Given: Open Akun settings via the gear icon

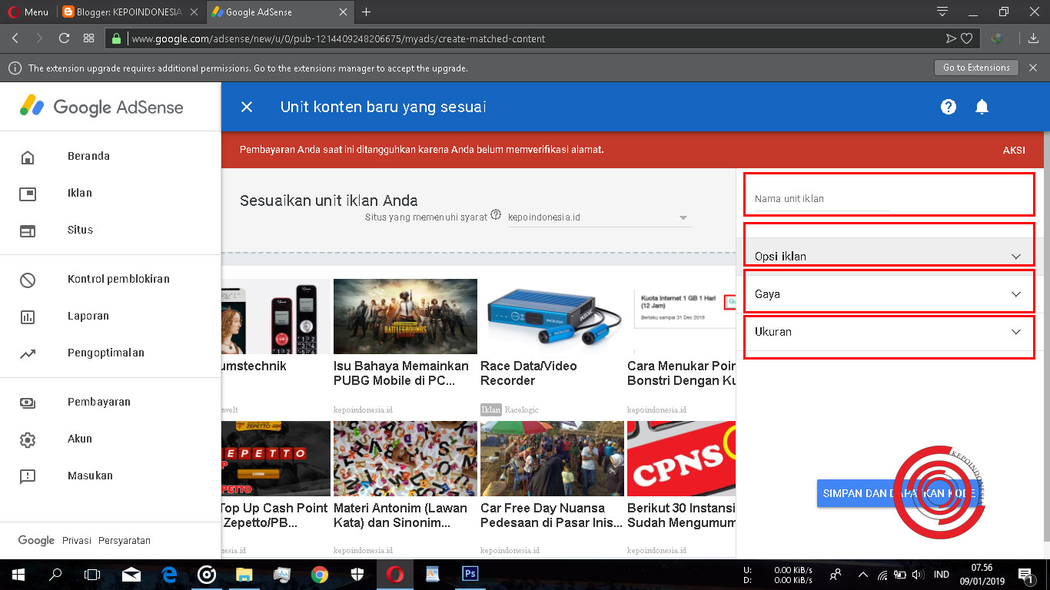Looking at the screenshot, I should tap(28, 439).
